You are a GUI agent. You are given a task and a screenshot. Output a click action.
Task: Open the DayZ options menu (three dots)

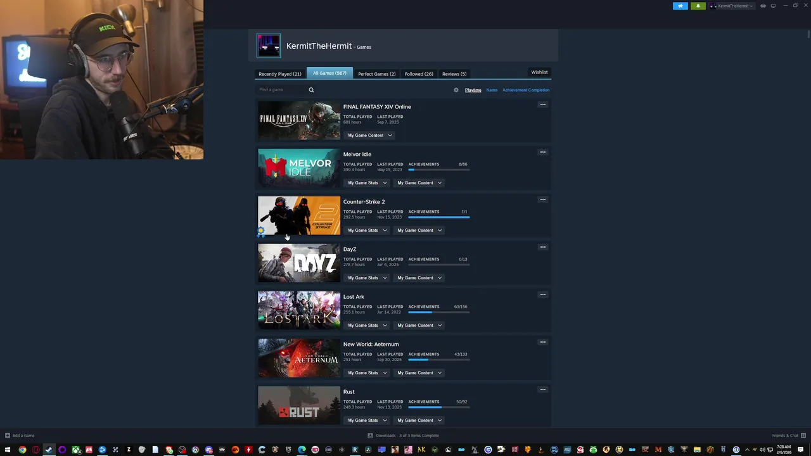(x=542, y=247)
